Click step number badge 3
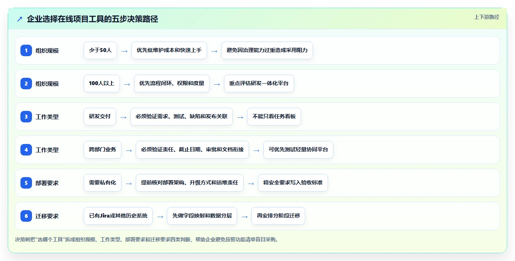 pyautogui.click(x=26, y=117)
